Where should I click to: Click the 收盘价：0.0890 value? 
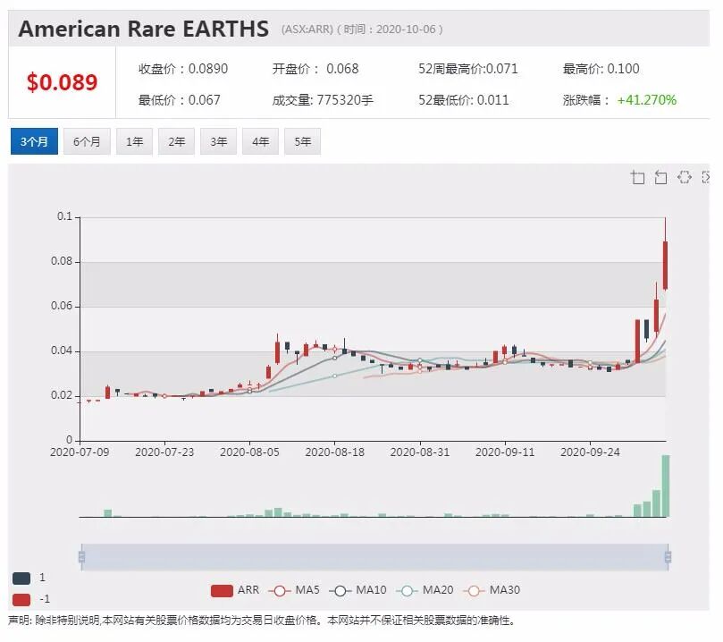coord(183,69)
